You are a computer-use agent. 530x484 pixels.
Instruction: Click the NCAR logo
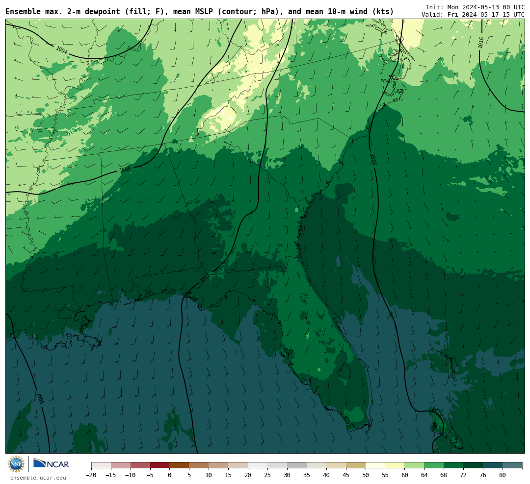tap(51, 464)
